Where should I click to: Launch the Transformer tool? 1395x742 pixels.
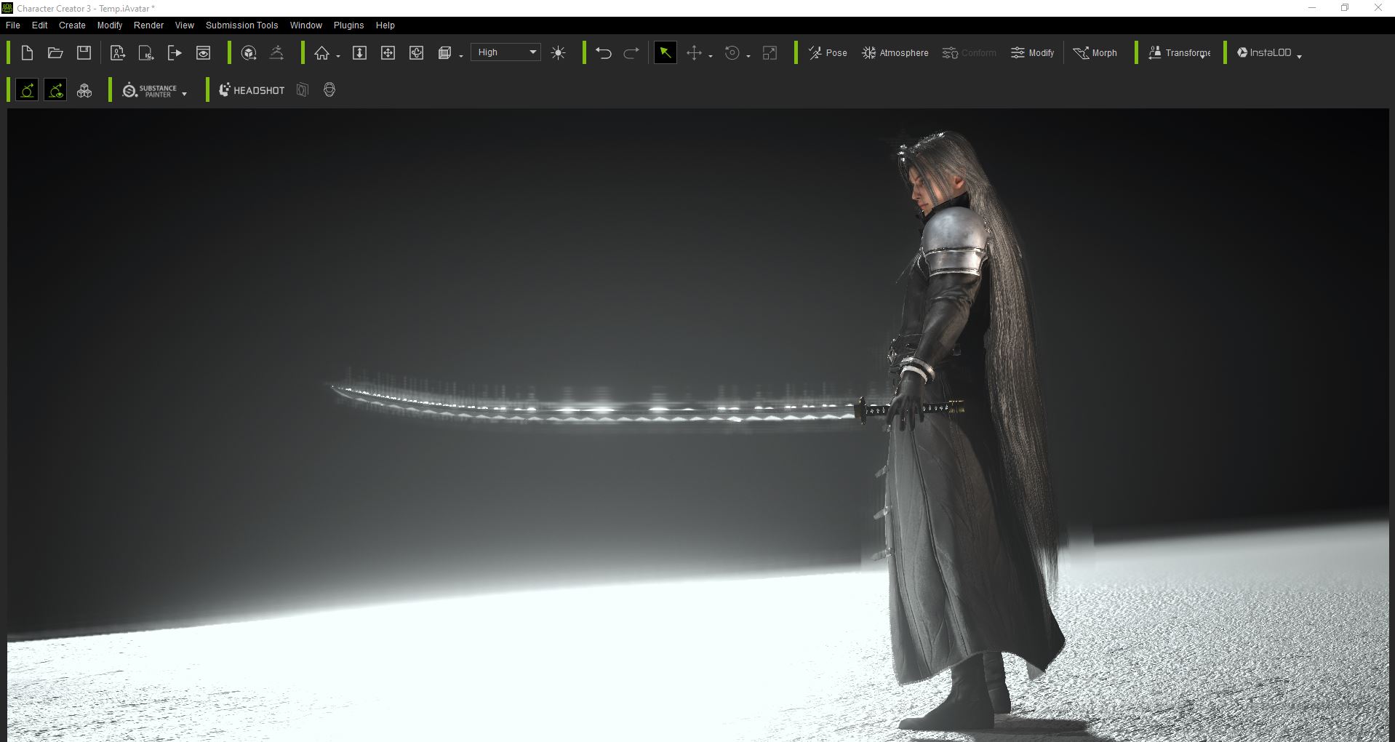[x=1179, y=52]
